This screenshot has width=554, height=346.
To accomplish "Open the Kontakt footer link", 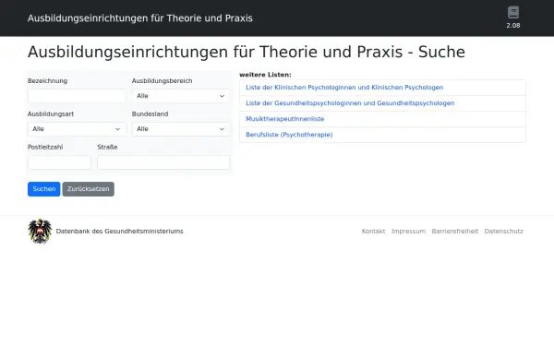I will click(373, 232).
